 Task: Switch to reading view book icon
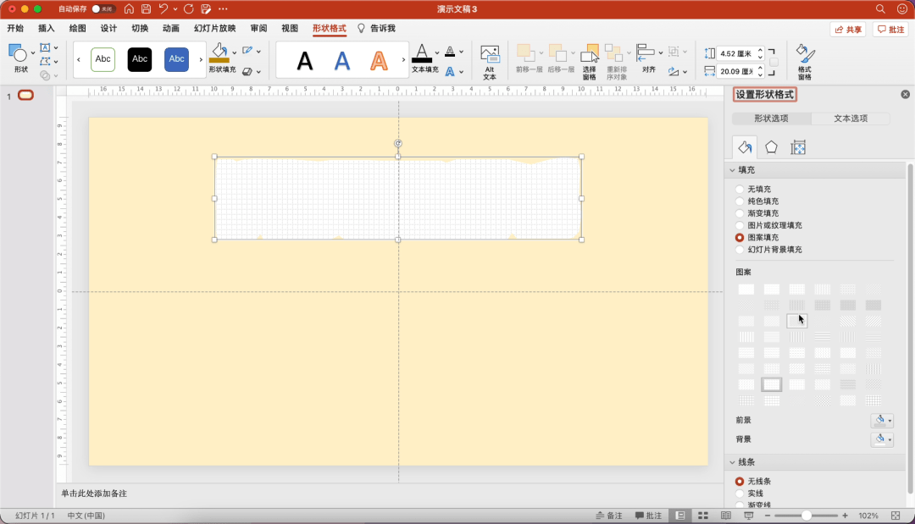[x=726, y=516]
